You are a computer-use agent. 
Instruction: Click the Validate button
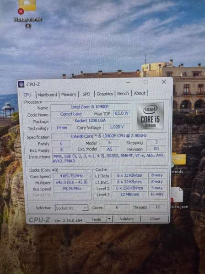coord(127,219)
